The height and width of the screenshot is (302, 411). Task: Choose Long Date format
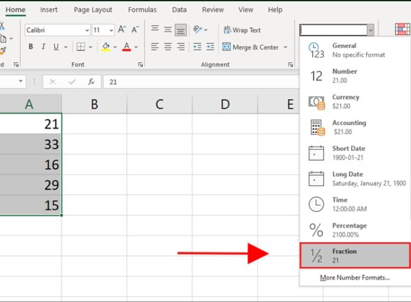[x=355, y=178]
